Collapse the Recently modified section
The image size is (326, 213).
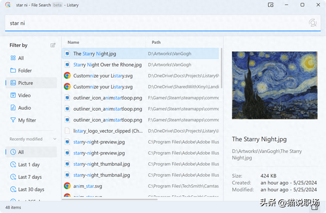click(x=55, y=139)
